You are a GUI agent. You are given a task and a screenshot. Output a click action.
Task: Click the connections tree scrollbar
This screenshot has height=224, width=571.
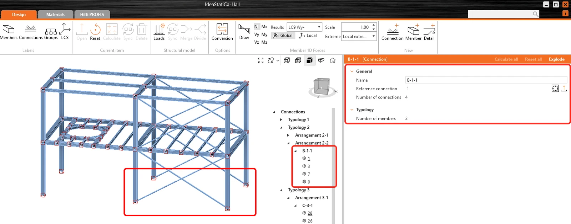[333, 166]
